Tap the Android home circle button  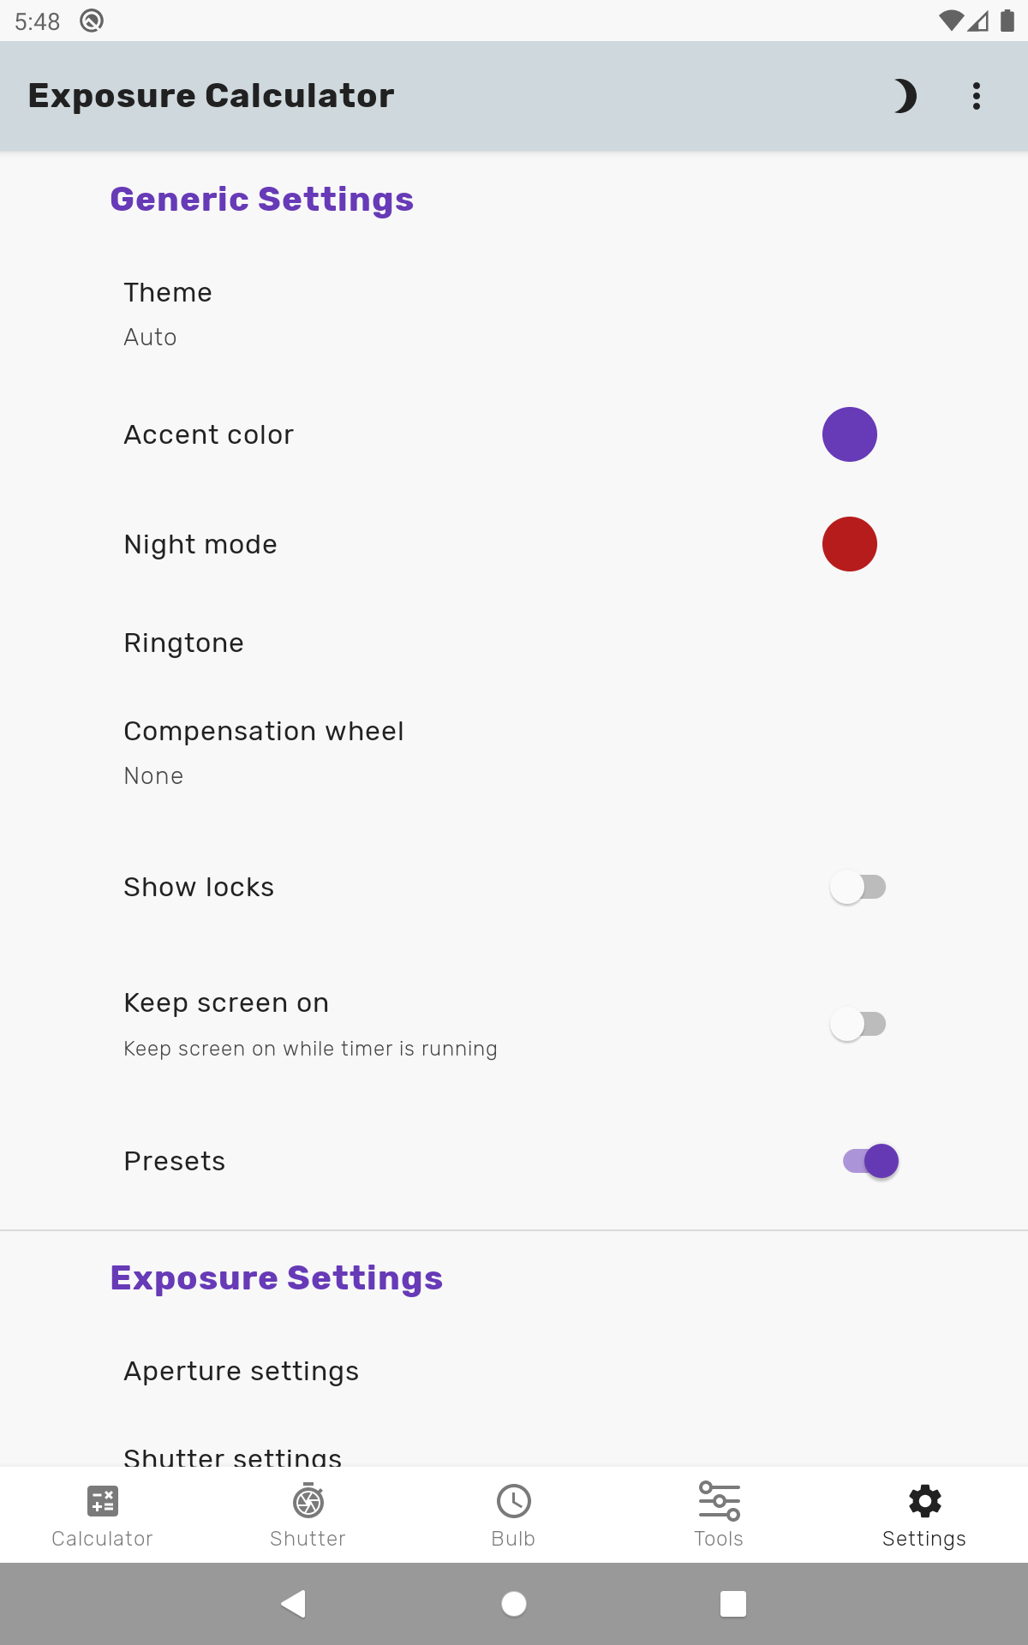(x=514, y=1603)
